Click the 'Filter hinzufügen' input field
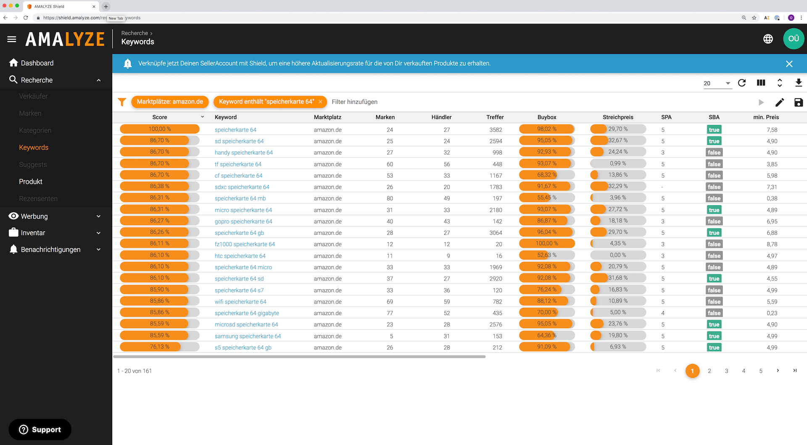Image resolution: width=807 pixels, height=445 pixels. click(x=354, y=102)
